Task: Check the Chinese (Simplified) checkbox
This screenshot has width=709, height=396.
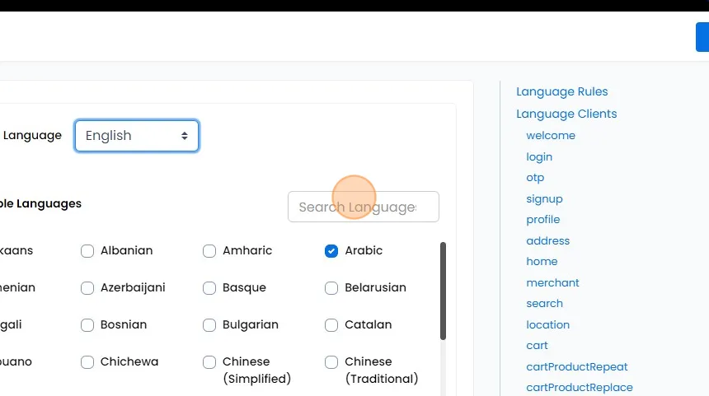Action: tap(209, 361)
